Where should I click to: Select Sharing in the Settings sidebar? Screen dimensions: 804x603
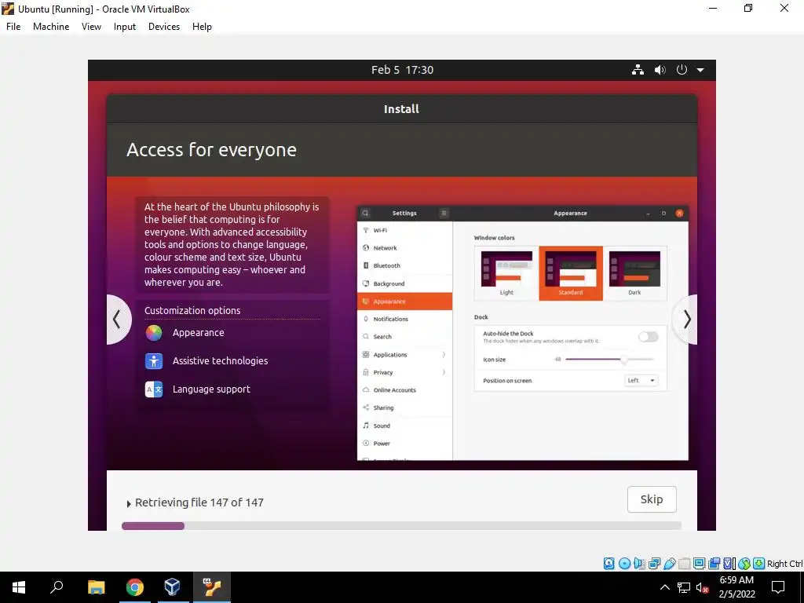click(x=404, y=408)
